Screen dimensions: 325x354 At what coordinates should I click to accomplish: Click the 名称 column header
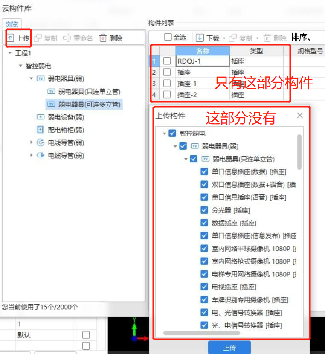pos(203,51)
